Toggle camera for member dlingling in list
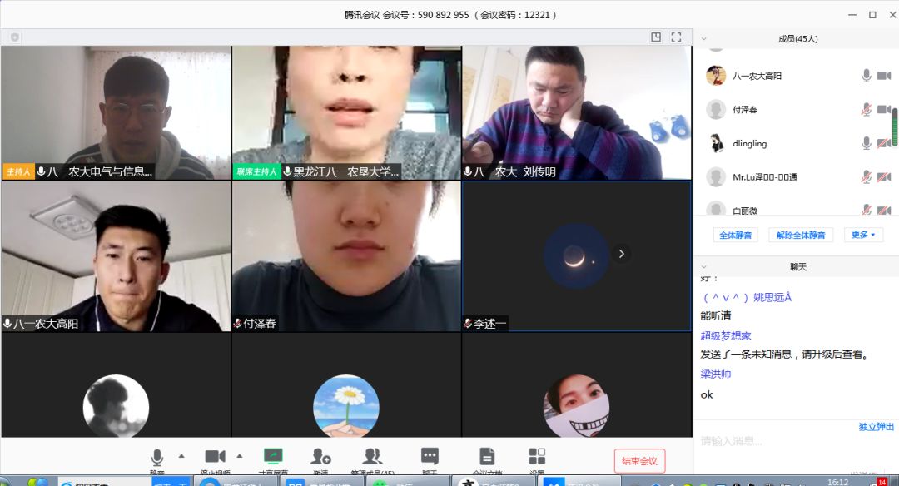 point(883,143)
